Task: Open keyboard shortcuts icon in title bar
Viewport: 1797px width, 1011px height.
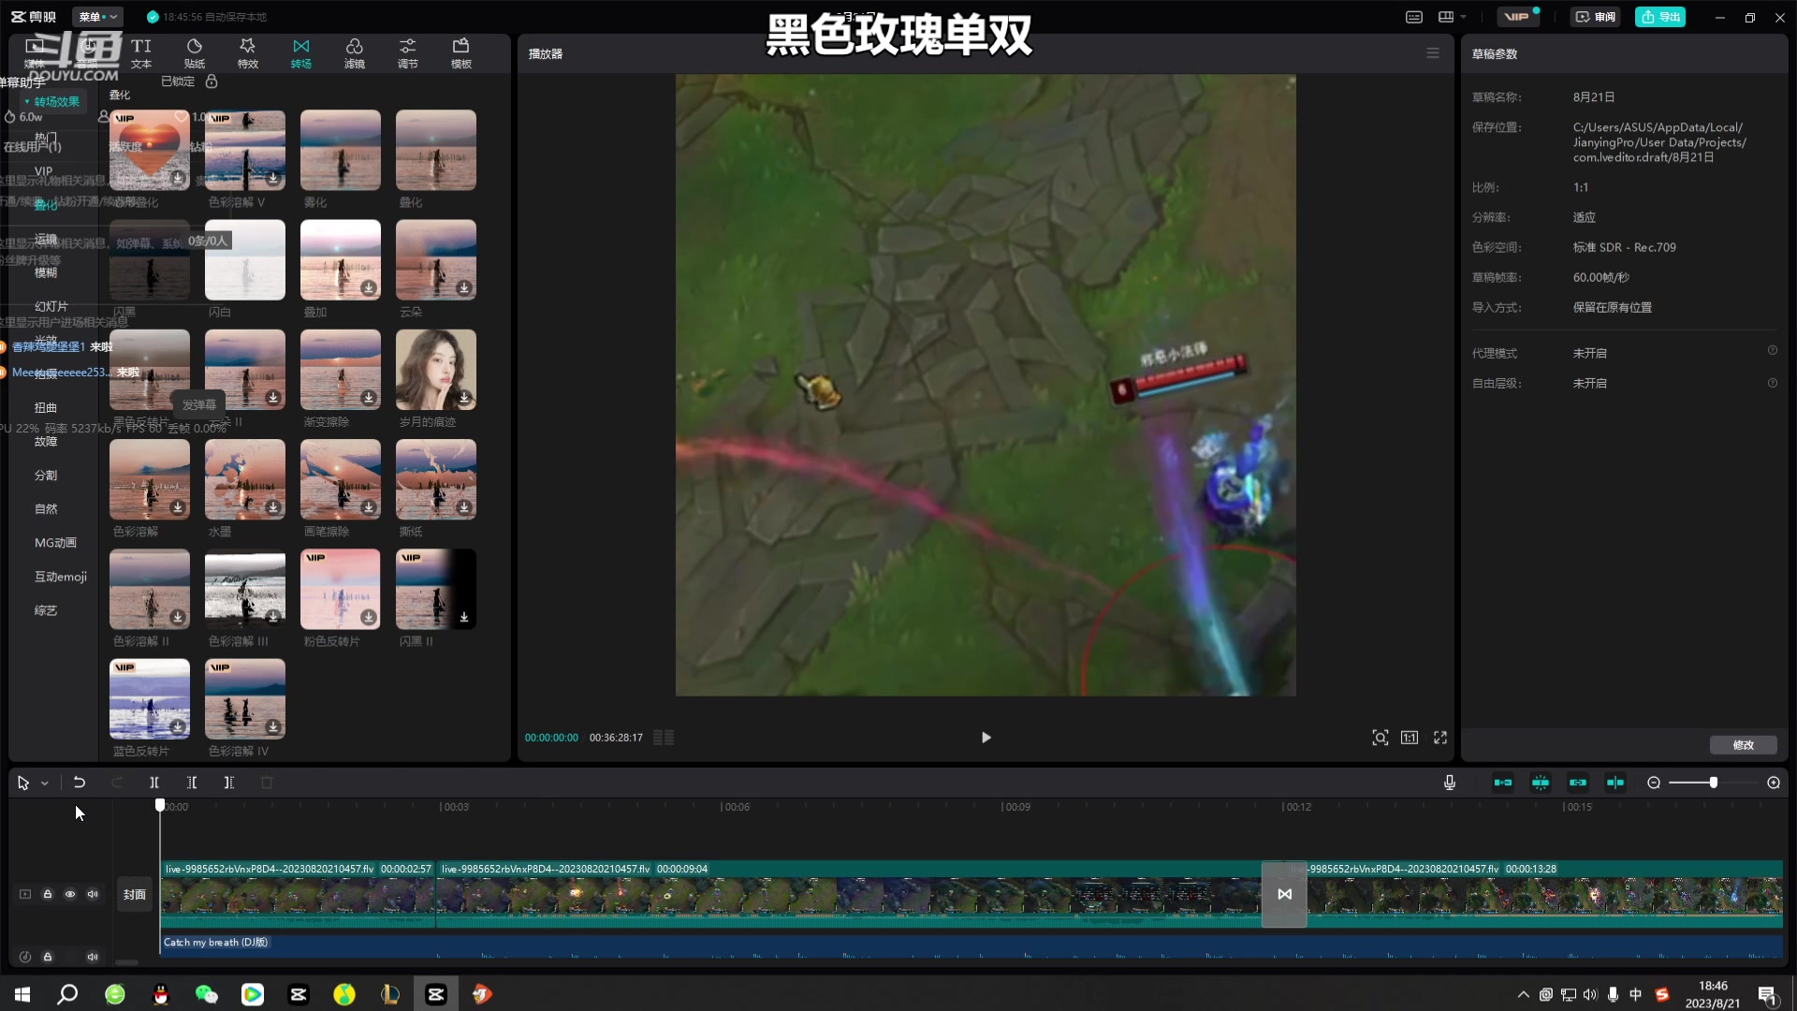Action: 1414,17
